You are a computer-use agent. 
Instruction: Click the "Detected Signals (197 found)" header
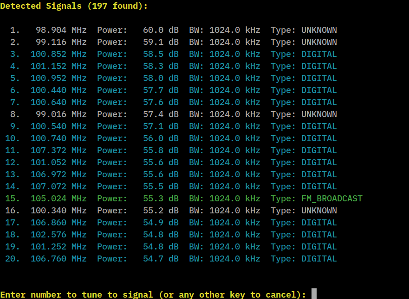(x=74, y=6)
